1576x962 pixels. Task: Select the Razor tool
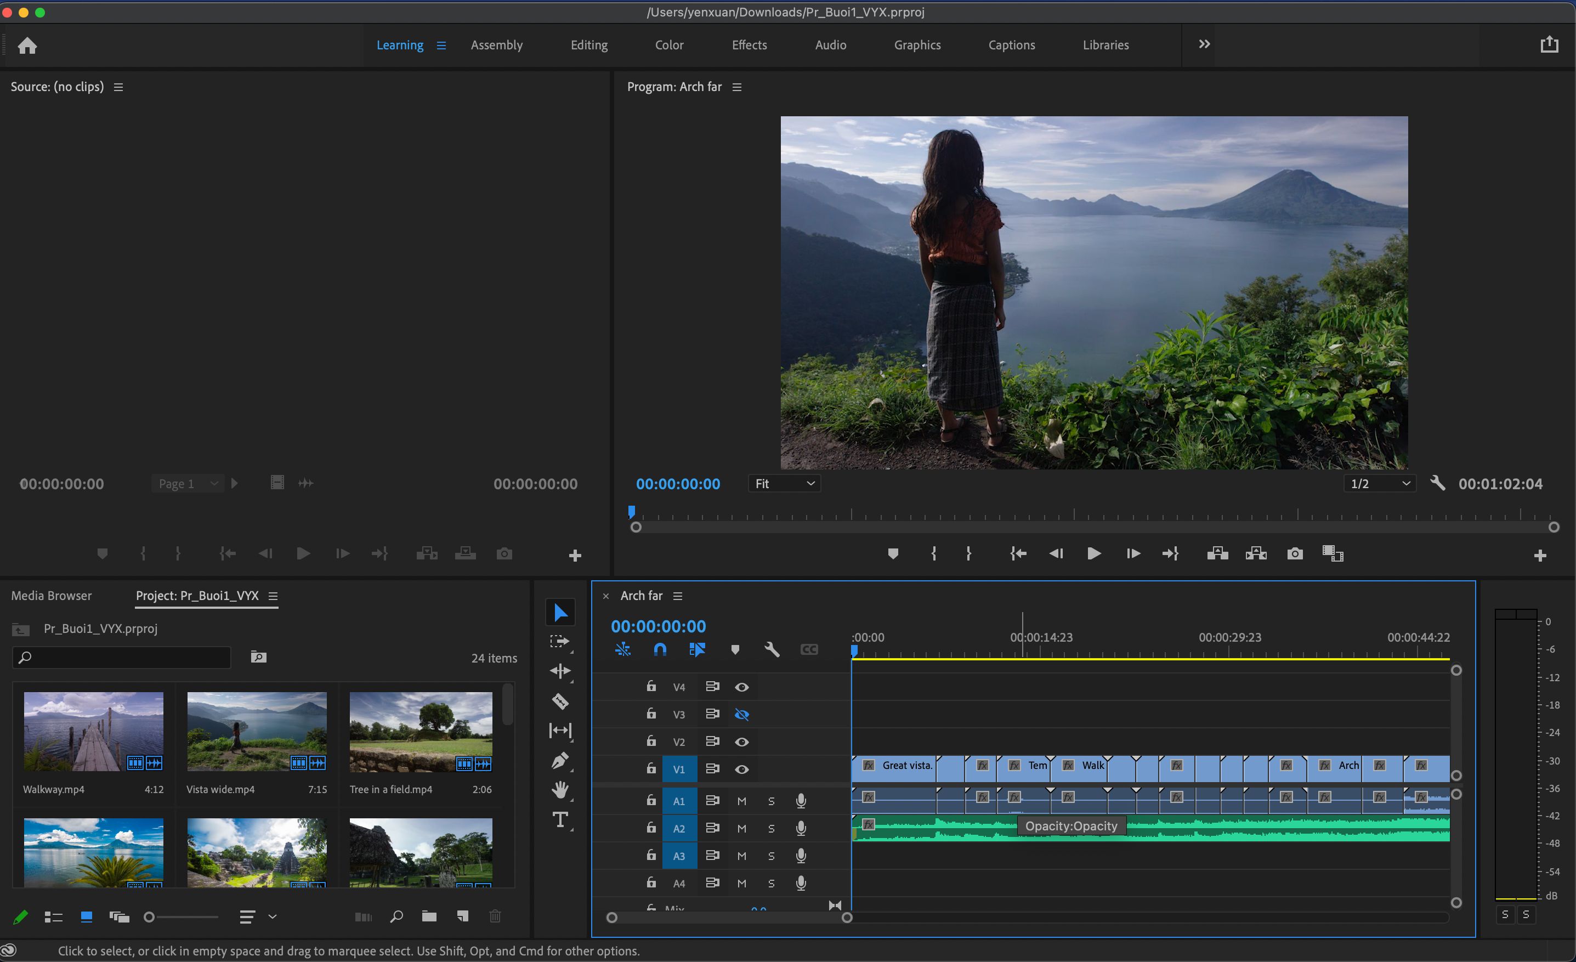click(560, 701)
